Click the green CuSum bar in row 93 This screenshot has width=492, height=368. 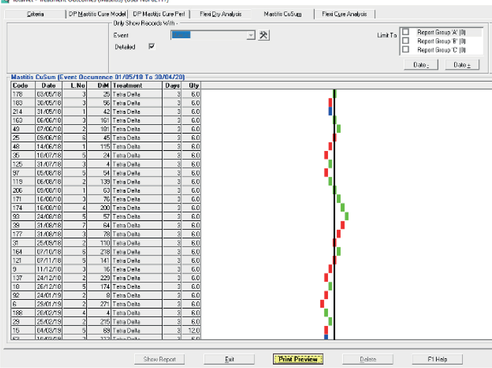pos(347,216)
